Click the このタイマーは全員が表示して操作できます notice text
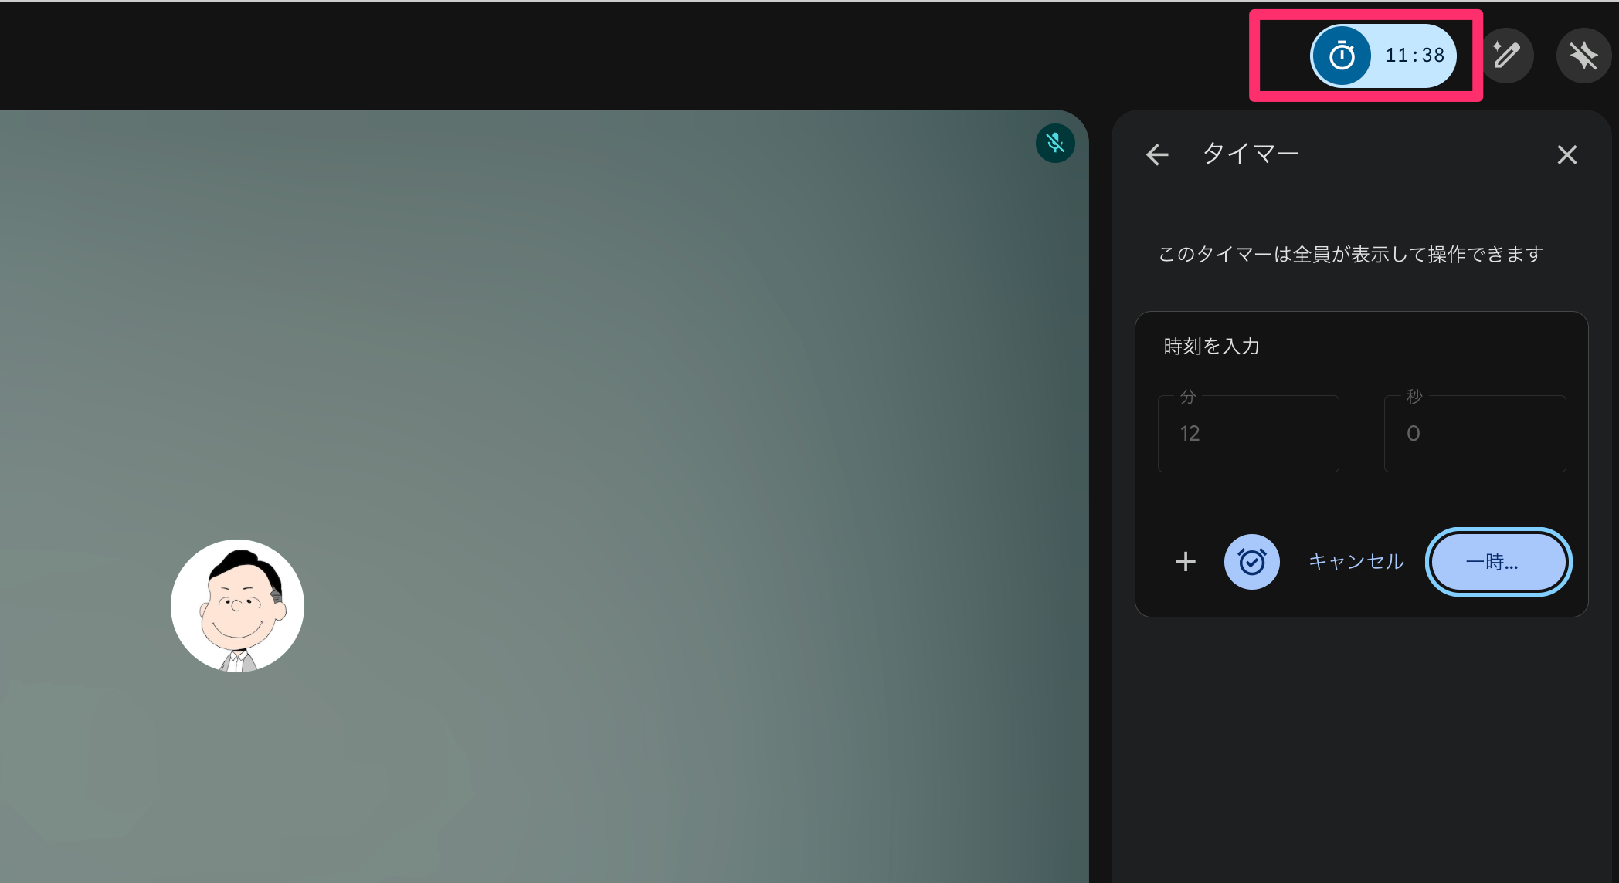The image size is (1619, 883). (x=1349, y=255)
